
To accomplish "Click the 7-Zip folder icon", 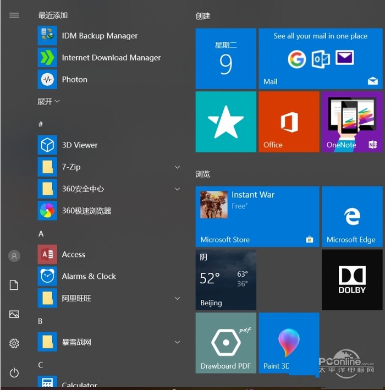I will click(x=47, y=167).
